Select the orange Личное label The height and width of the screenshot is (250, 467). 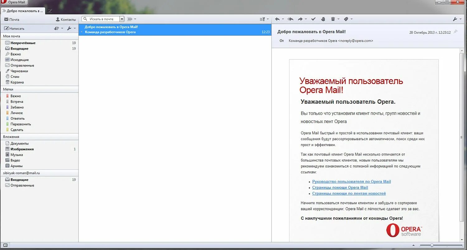39,113
